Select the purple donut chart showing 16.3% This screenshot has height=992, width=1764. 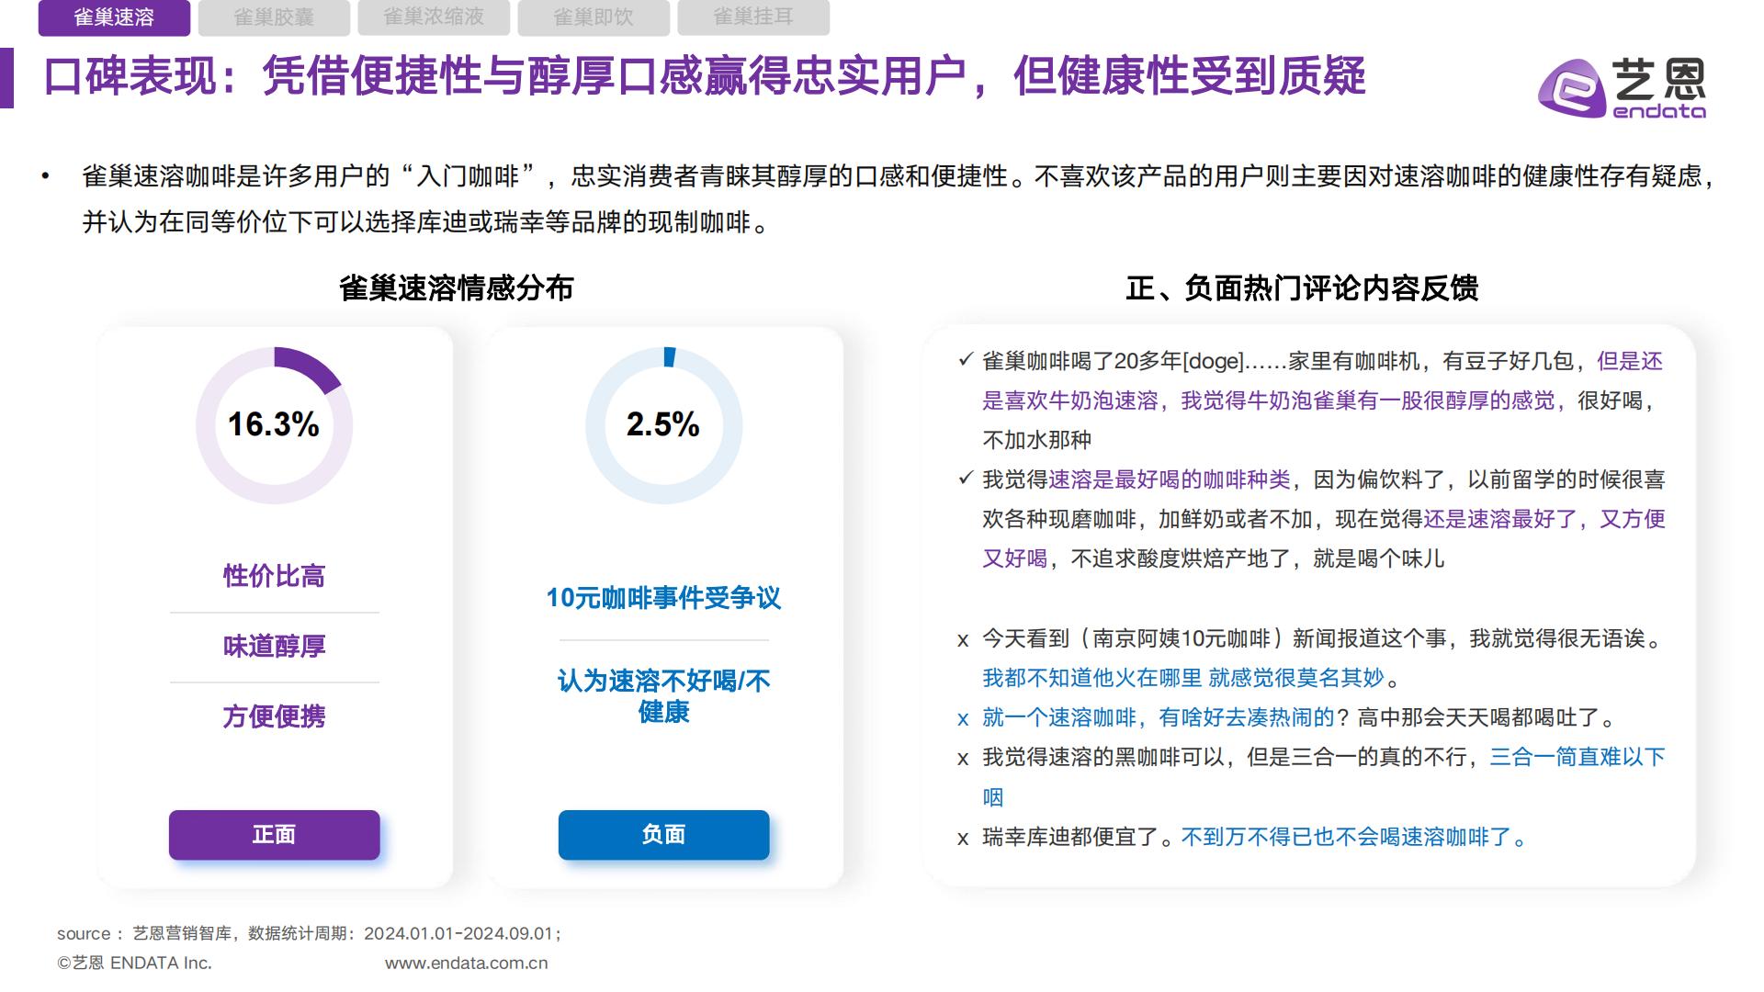(x=273, y=425)
